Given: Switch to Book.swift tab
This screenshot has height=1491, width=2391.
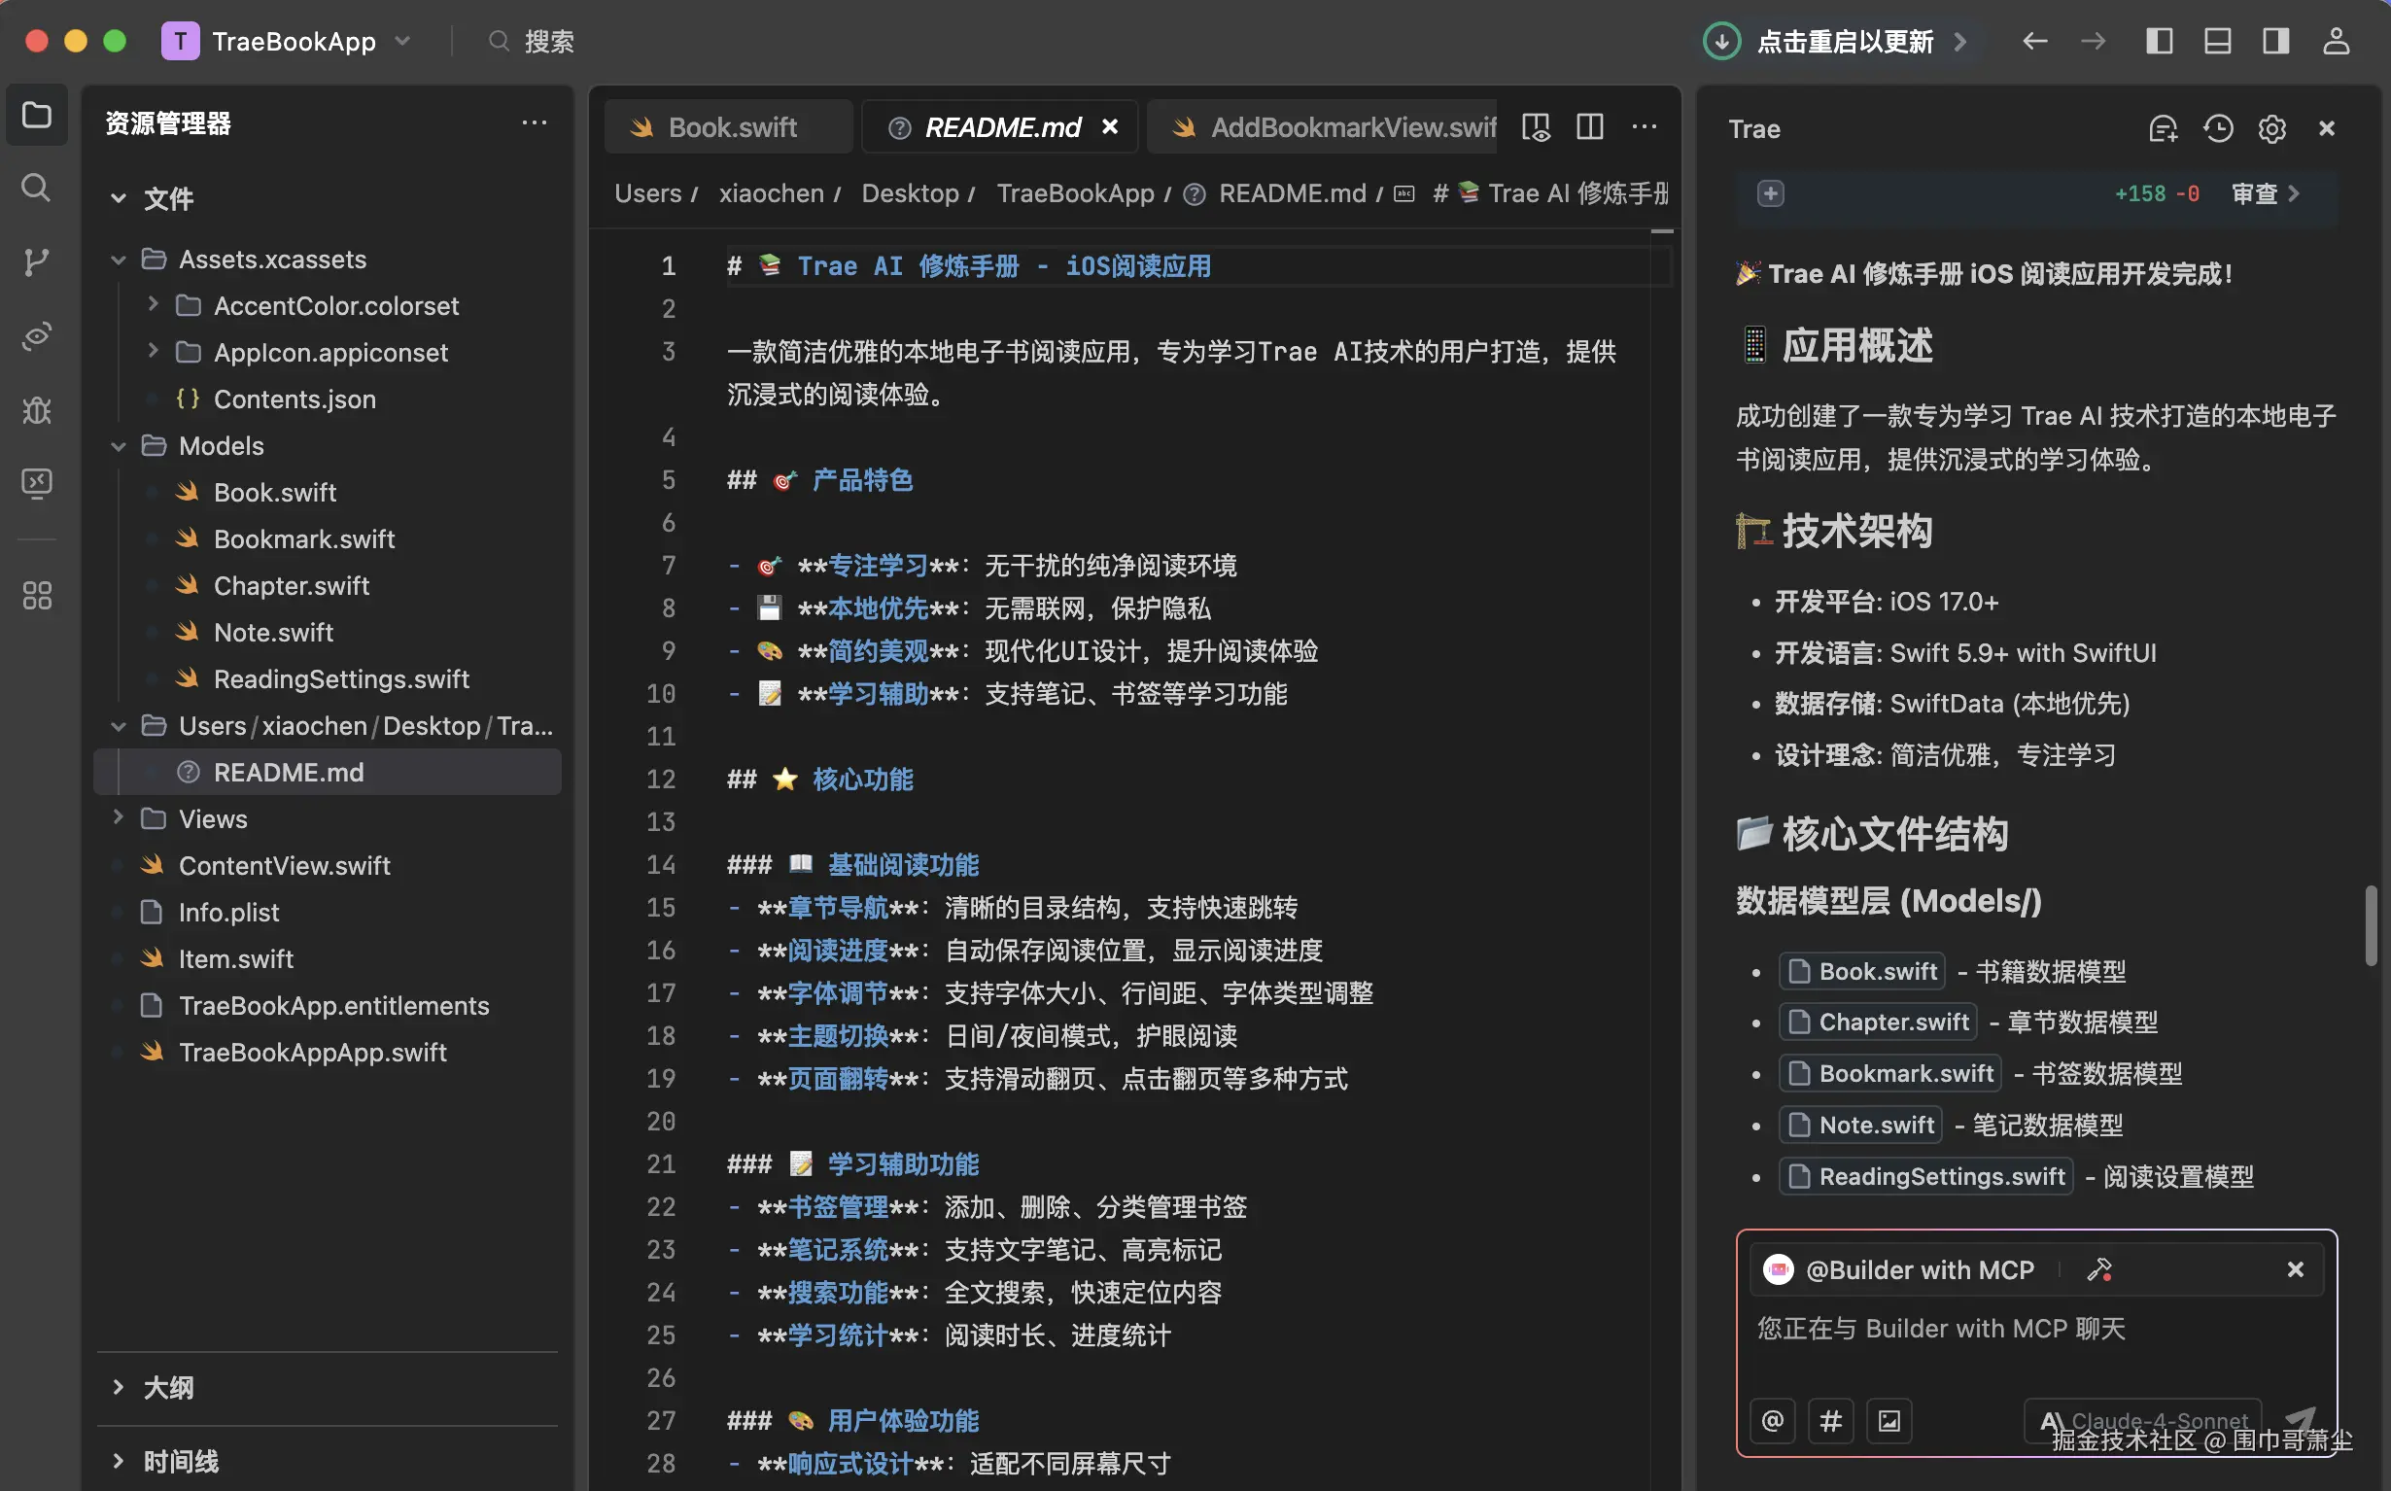Looking at the screenshot, I should click(x=729, y=127).
